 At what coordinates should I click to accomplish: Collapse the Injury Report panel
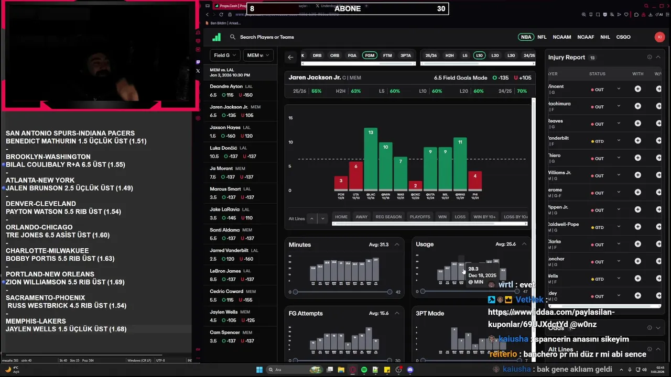658,57
